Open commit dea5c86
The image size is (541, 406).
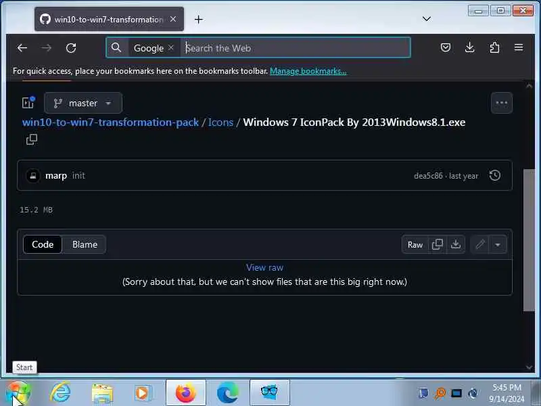click(428, 176)
